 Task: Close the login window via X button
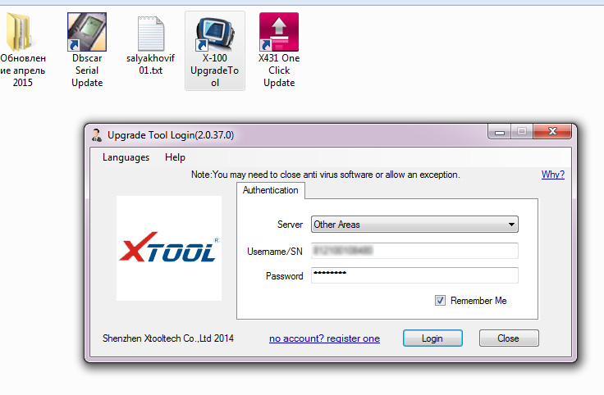(x=552, y=132)
